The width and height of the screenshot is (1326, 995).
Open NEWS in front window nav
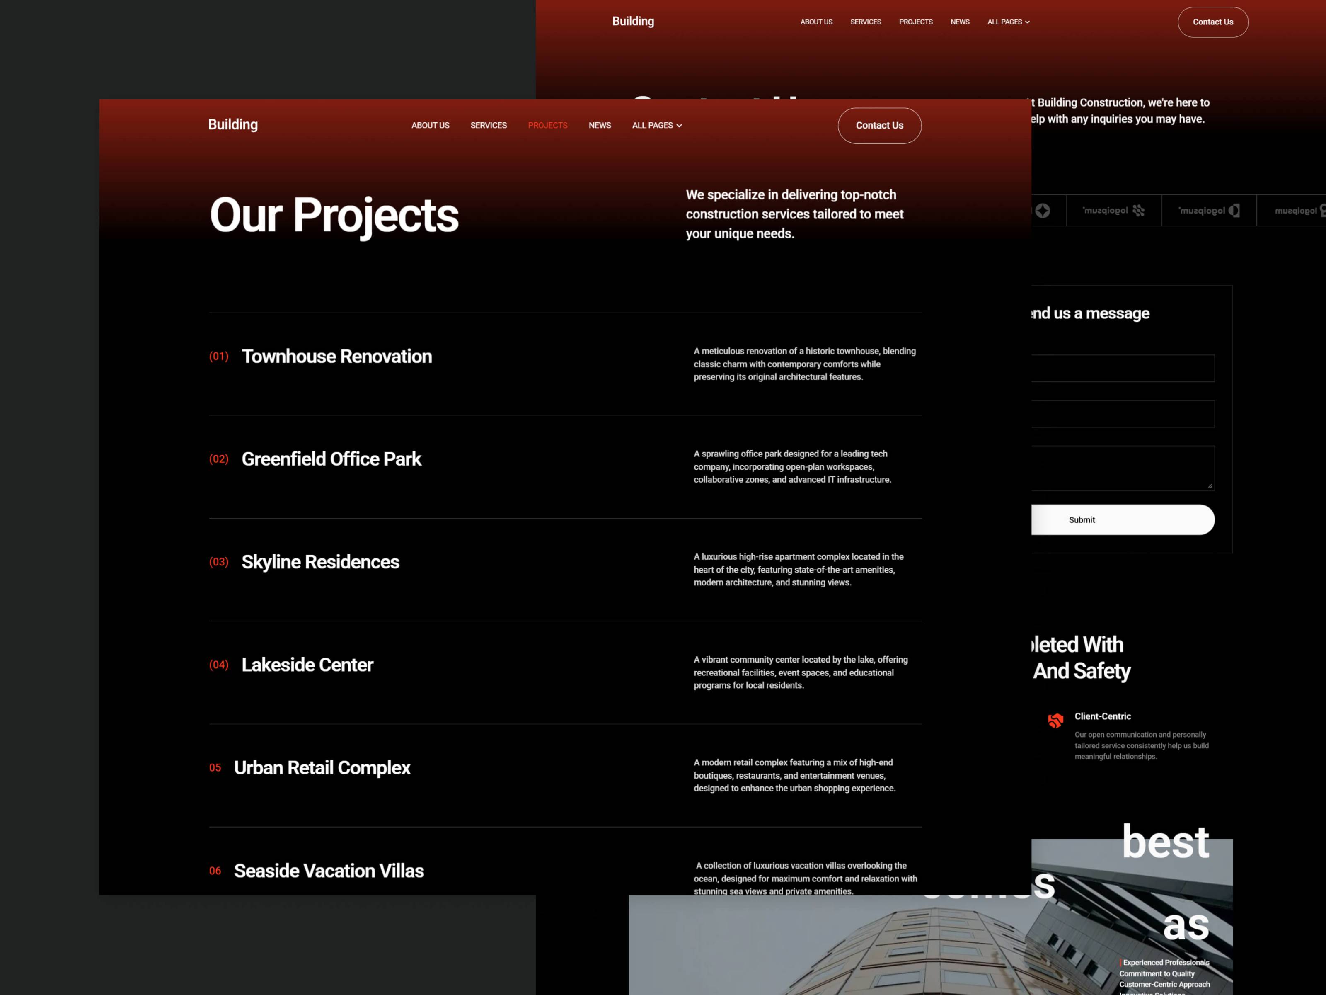pyautogui.click(x=600, y=125)
